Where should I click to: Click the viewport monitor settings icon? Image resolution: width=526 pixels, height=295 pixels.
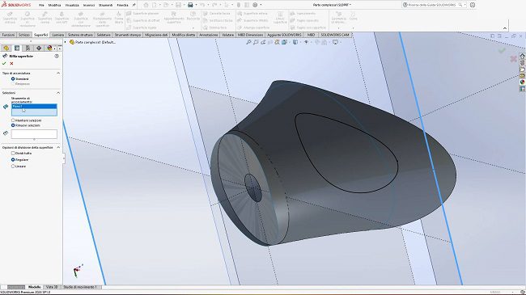[x=335, y=42]
